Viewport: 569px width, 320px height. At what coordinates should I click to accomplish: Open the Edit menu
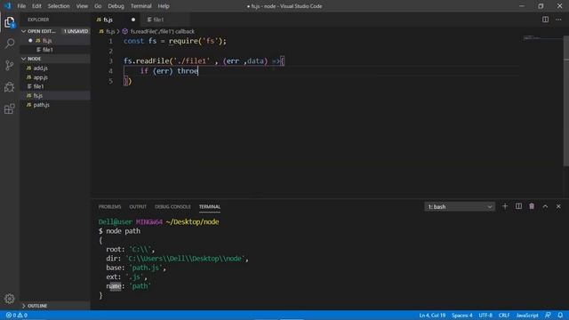(36, 6)
